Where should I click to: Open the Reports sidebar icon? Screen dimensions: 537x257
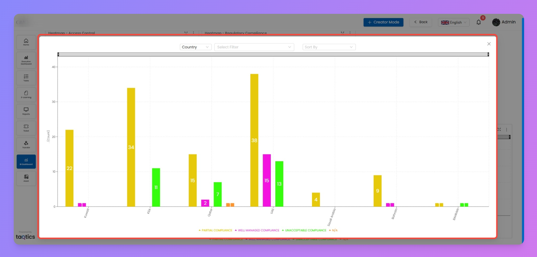(x=26, y=111)
